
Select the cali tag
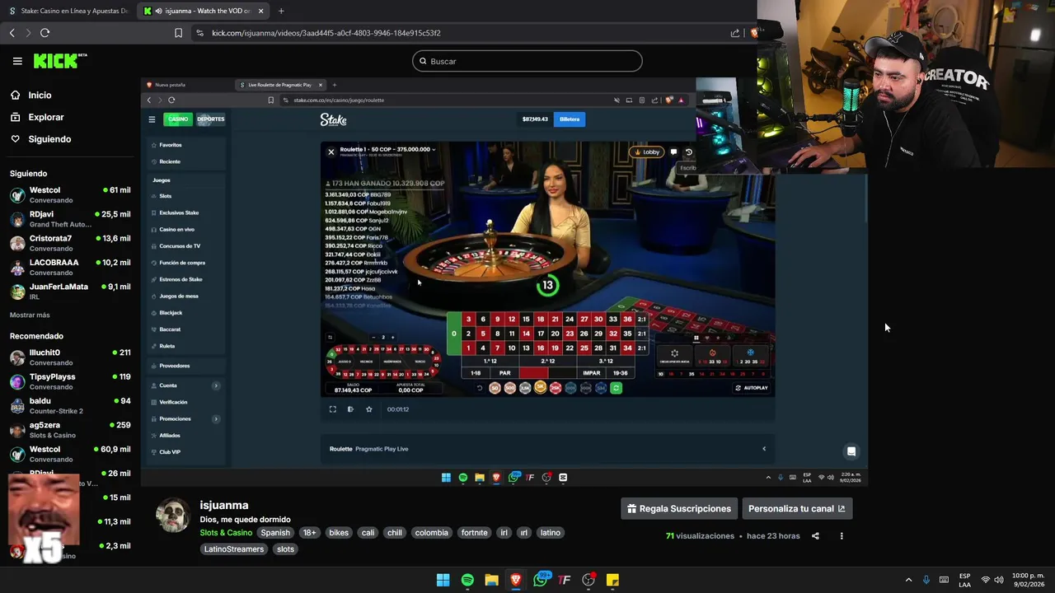(x=368, y=533)
